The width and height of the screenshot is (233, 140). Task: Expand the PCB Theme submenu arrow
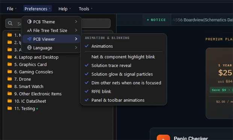tap(76, 21)
